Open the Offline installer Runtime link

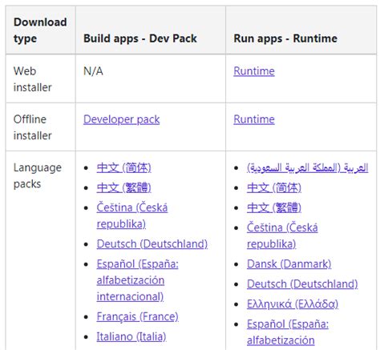click(x=254, y=119)
